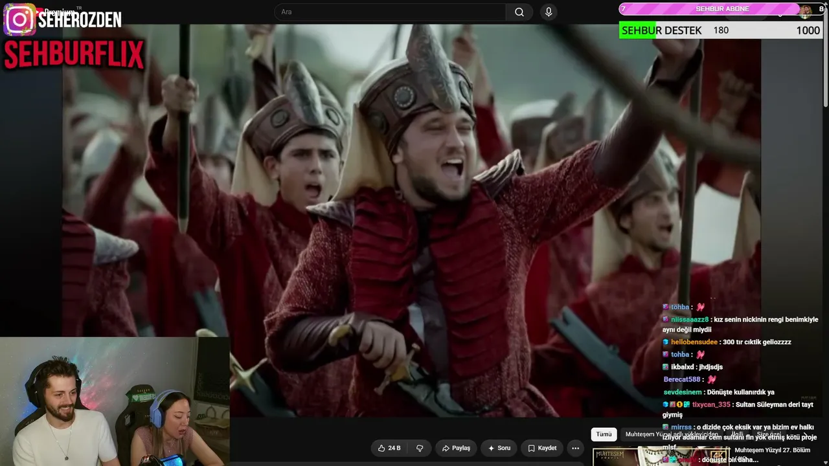
Task: Share the video via Paylaş button
Action: [x=456, y=448]
